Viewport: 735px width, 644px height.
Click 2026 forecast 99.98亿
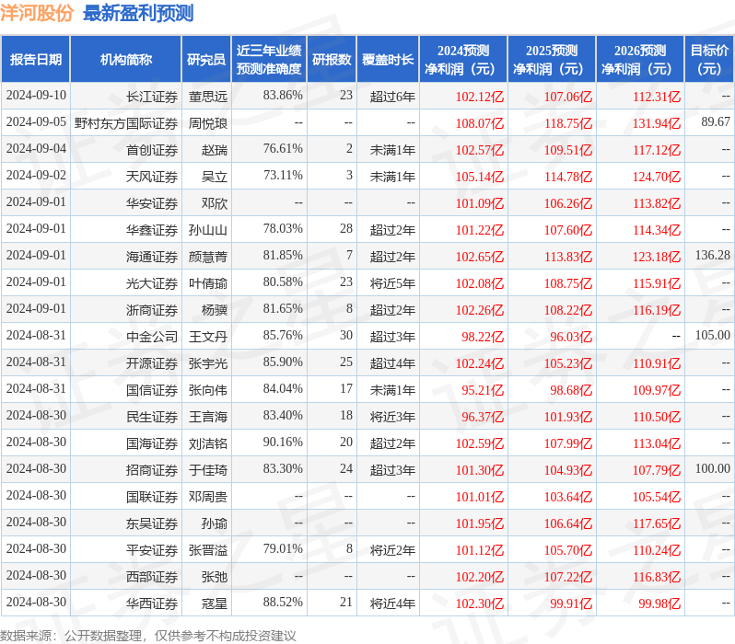[x=659, y=604]
